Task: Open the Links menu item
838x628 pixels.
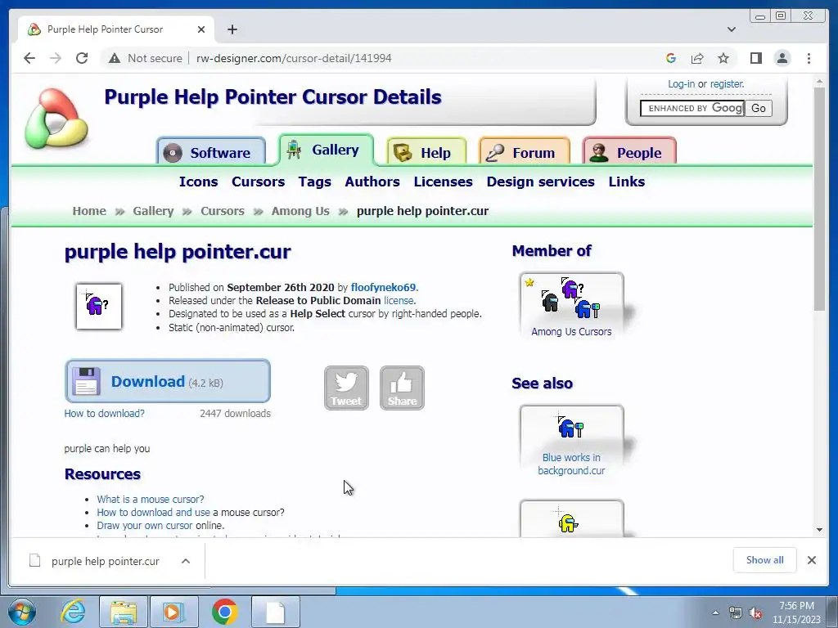Action: click(626, 182)
